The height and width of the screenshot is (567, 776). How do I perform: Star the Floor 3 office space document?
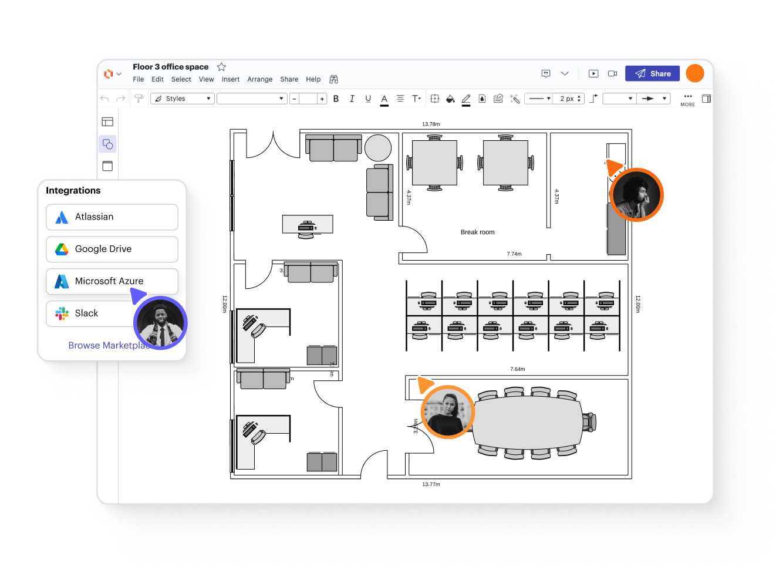point(221,67)
